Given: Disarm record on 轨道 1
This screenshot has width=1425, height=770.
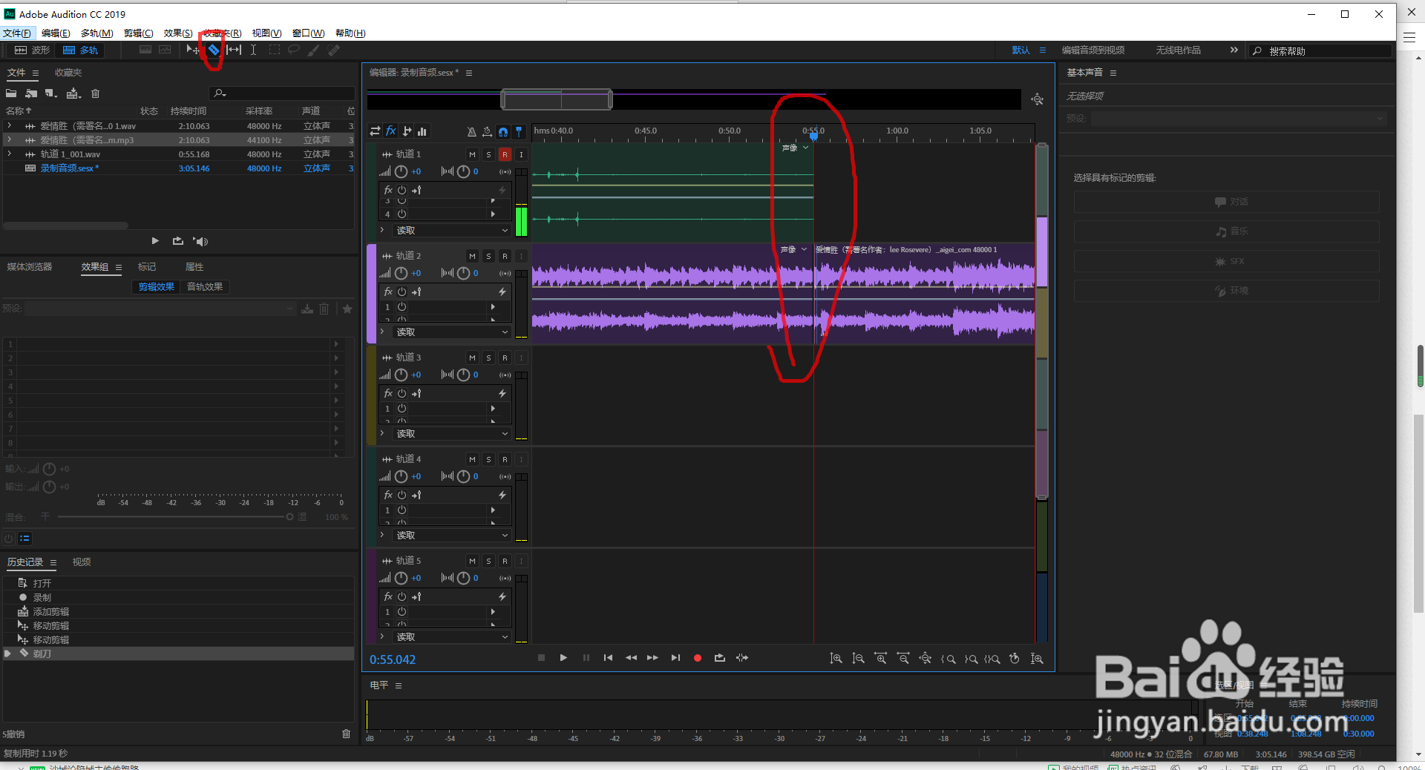Looking at the screenshot, I should 505,154.
